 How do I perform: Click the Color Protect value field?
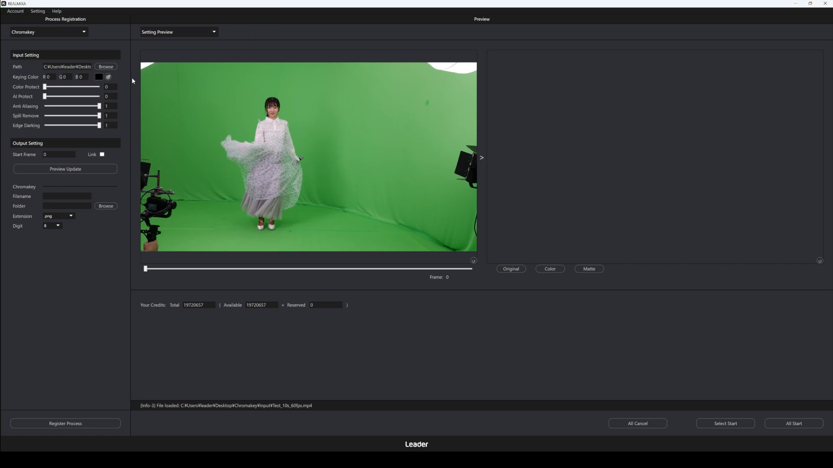pyautogui.click(x=110, y=87)
